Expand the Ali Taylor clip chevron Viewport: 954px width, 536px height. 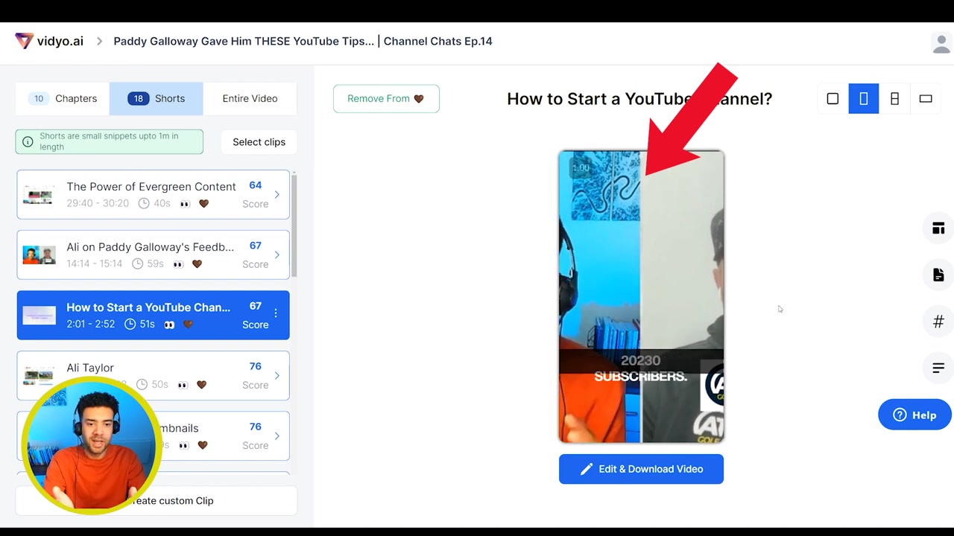[277, 375]
